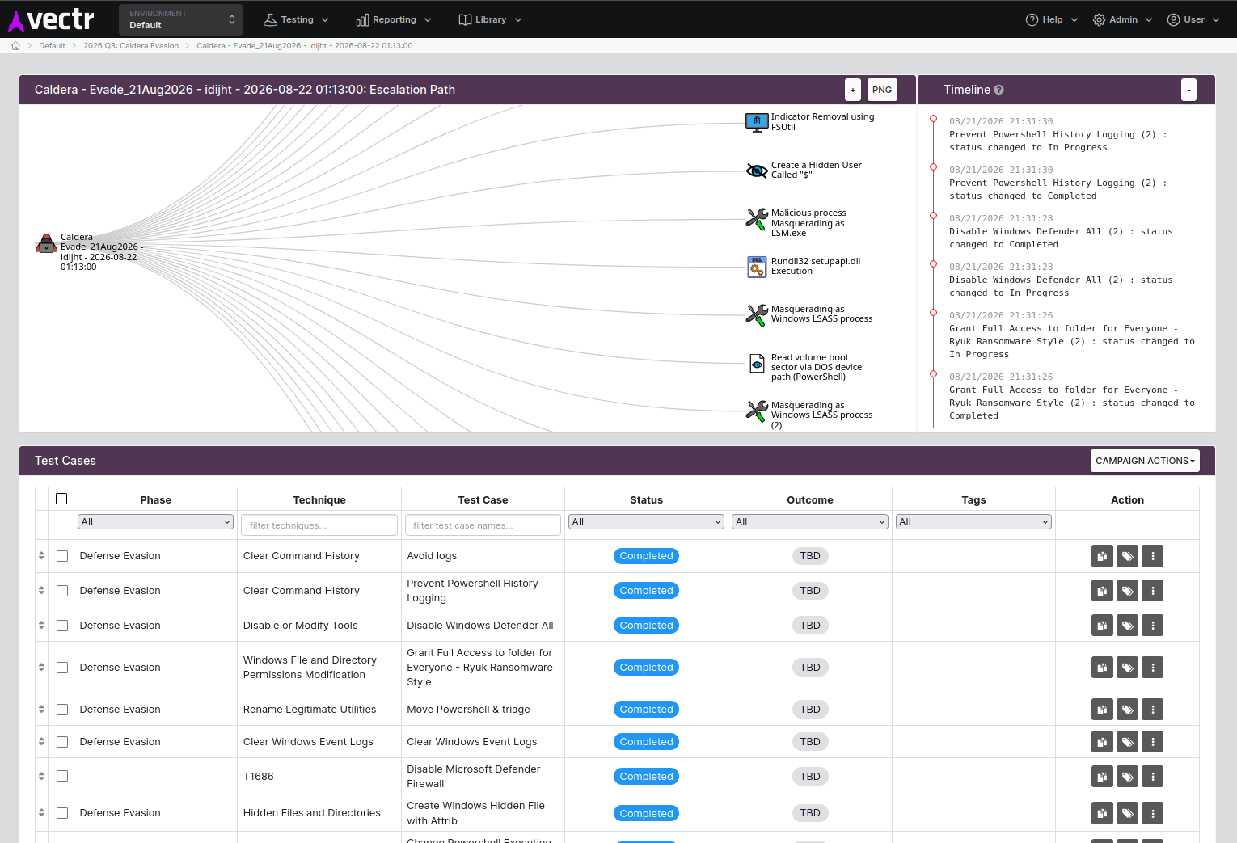Check Grant Full Access row checkbox
This screenshot has width=1237, height=843.
click(x=62, y=668)
